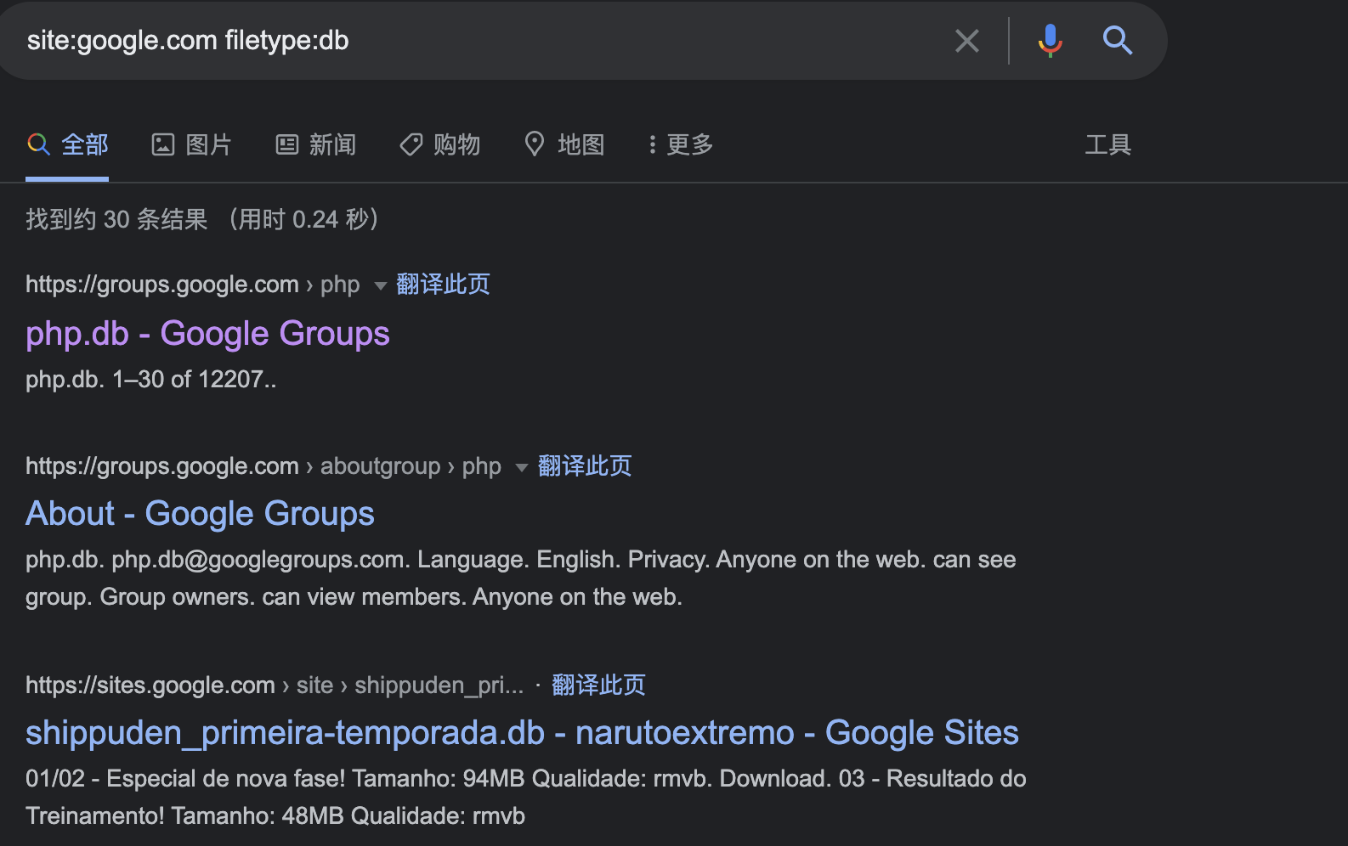Click 翻译此页 for the About result
This screenshot has width=1348, height=846.
point(585,465)
